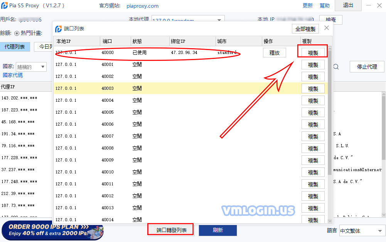Open the 幫助 link
386x242 pixels.
324,6
